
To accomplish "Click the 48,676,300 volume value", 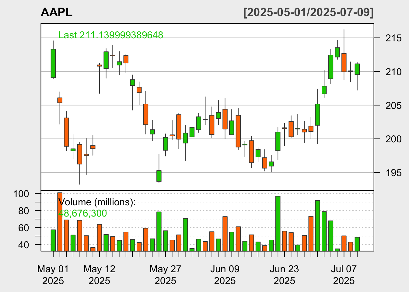I will click(82, 213).
